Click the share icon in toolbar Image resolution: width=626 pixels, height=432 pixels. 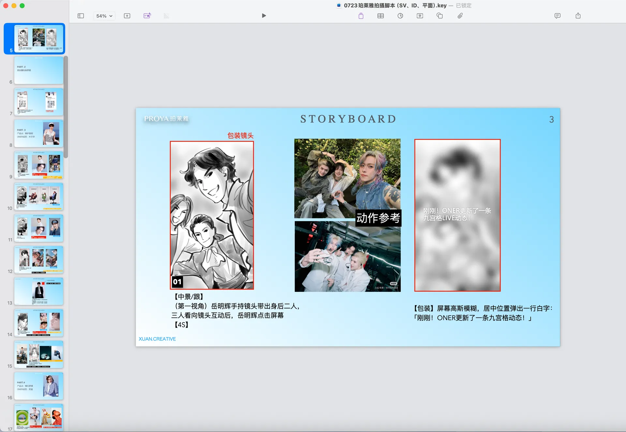pyautogui.click(x=578, y=16)
